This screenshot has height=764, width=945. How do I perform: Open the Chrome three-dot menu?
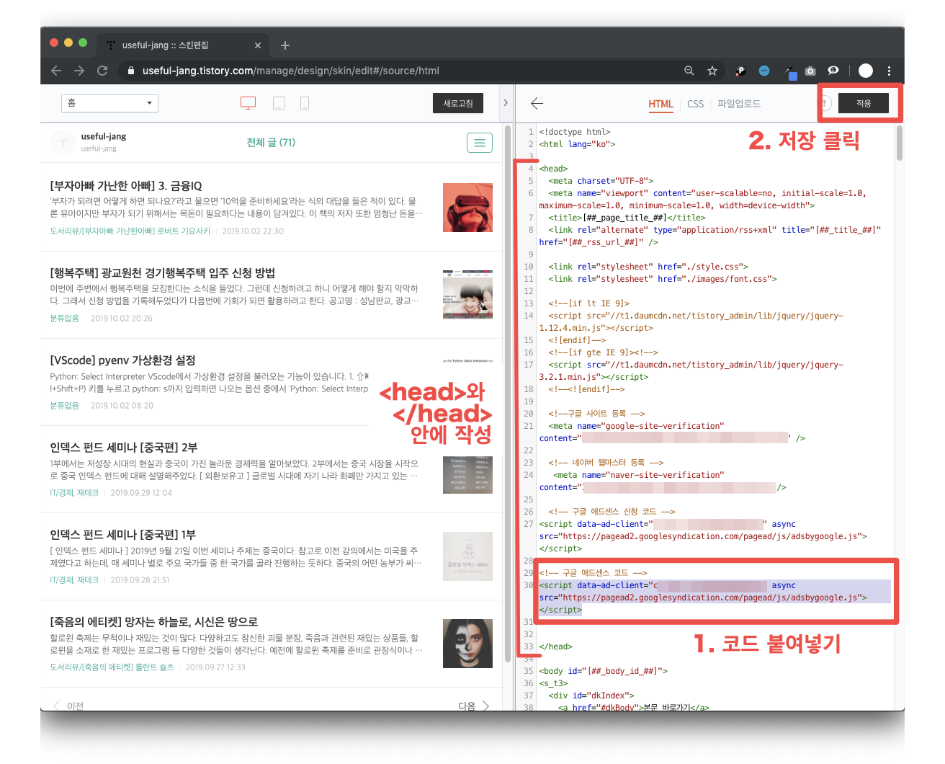click(889, 71)
